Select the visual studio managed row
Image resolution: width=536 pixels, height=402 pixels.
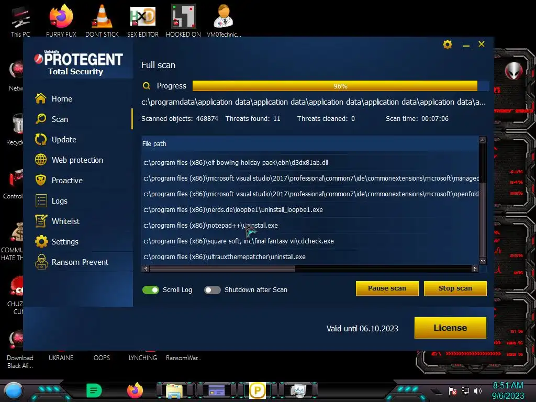coord(310,178)
